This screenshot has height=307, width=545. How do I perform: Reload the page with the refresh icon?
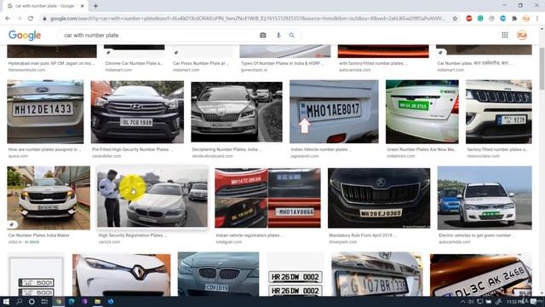(x=31, y=19)
